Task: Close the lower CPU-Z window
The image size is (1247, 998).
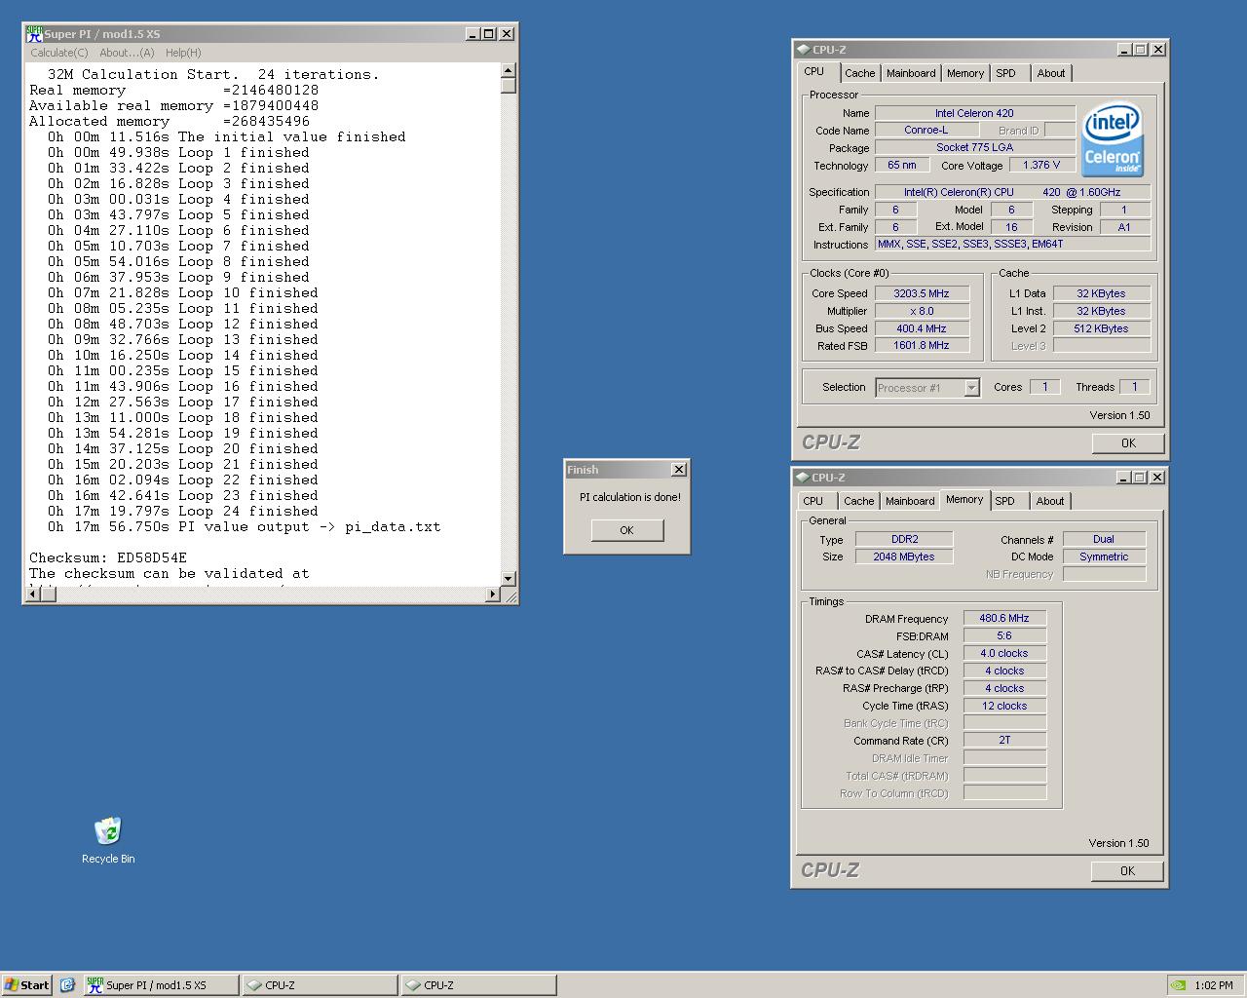Action: click(1157, 477)
